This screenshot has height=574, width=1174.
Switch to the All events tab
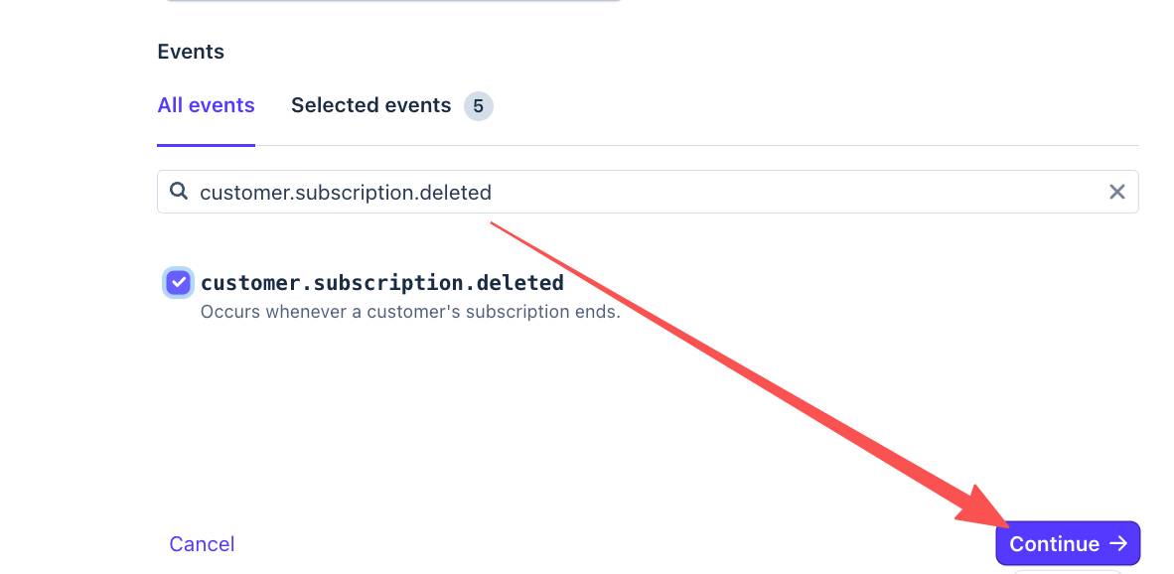click(206, 105)
